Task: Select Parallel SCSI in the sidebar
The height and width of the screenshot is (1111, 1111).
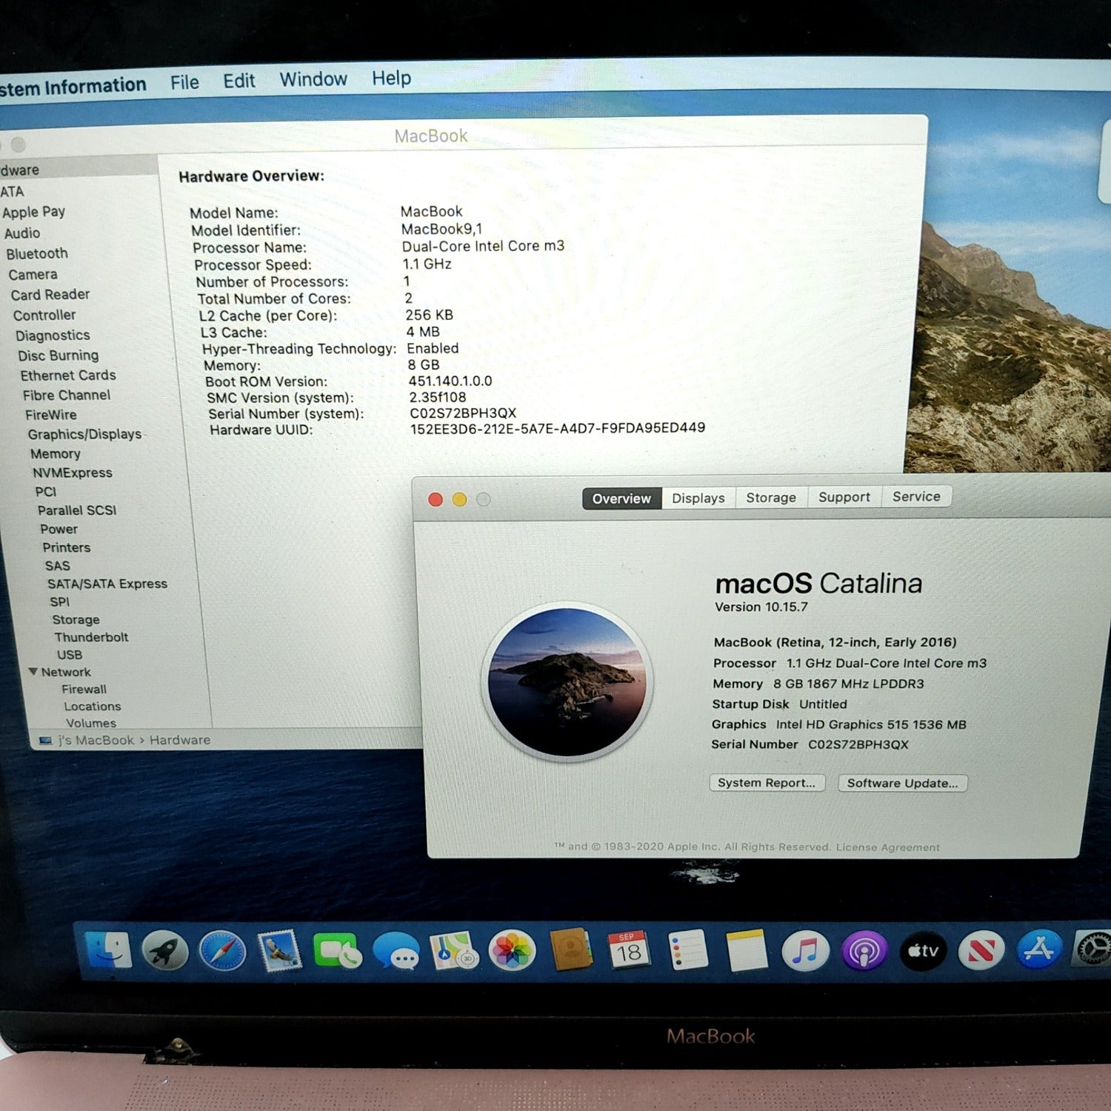Action: (77, 510)
